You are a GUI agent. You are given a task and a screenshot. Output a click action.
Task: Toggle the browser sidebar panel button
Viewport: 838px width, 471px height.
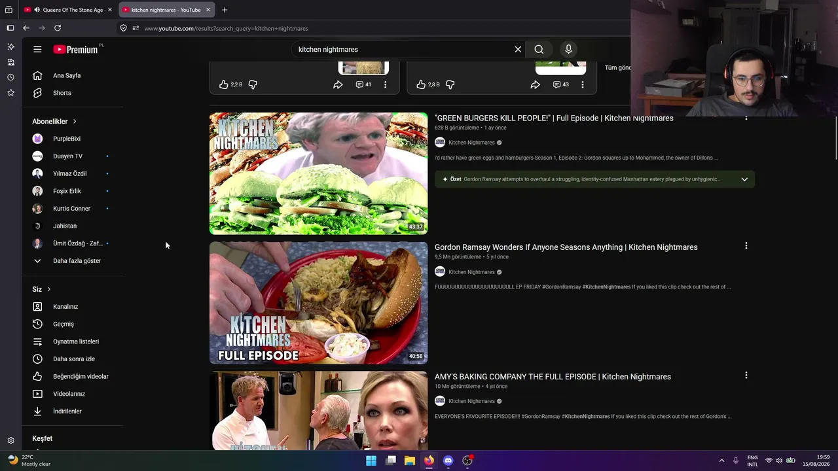click(x=10, y=28)
